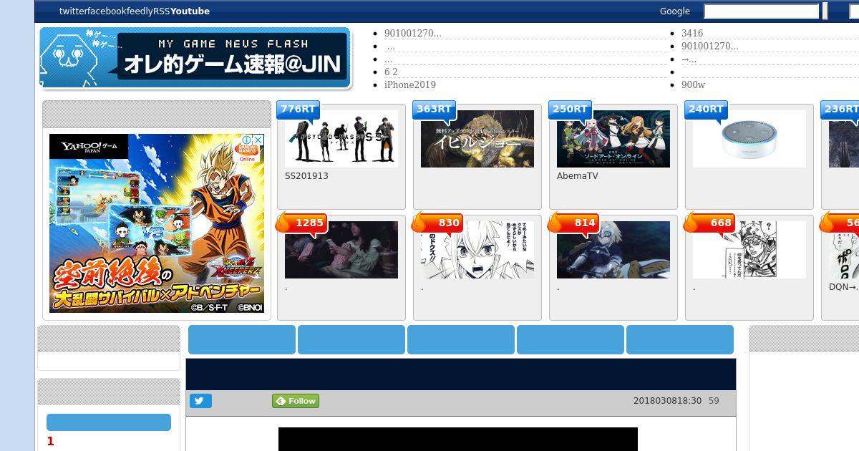This screenshot has width=859, height=451.
Task: Click the search submit button beside Google field
Action: click(825, 11)
